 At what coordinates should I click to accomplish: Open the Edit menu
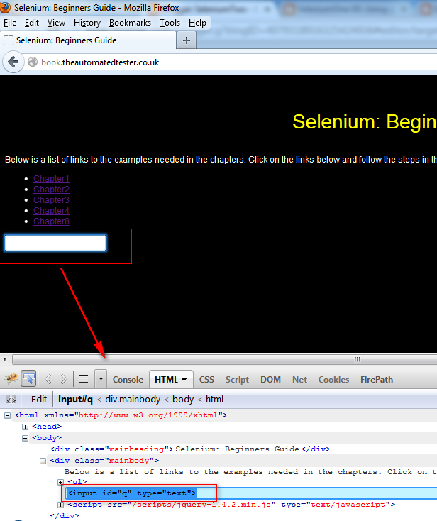click(x=31, y=23)
